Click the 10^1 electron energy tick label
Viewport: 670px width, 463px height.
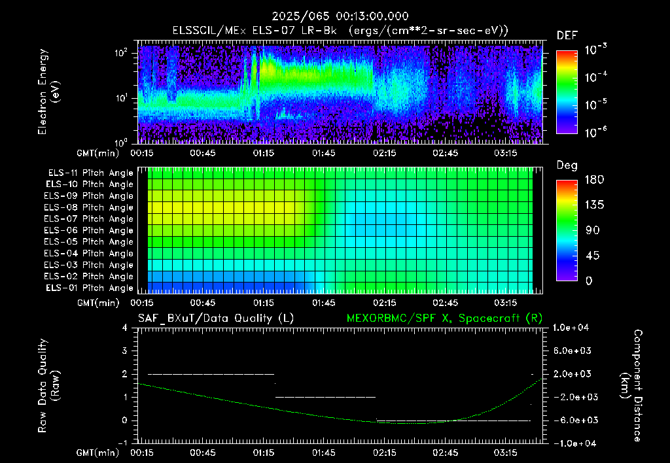(x=121, y=98)
